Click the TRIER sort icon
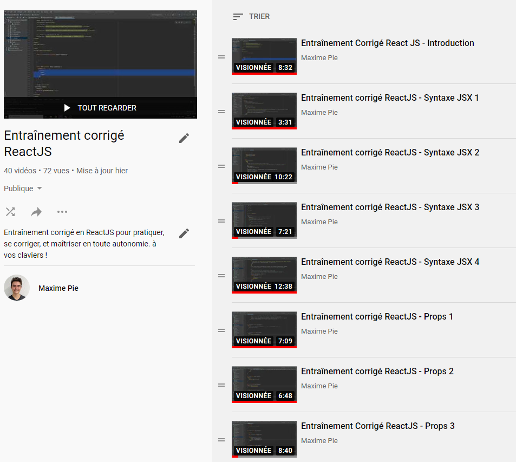The image size is (516, 462). 238,16
